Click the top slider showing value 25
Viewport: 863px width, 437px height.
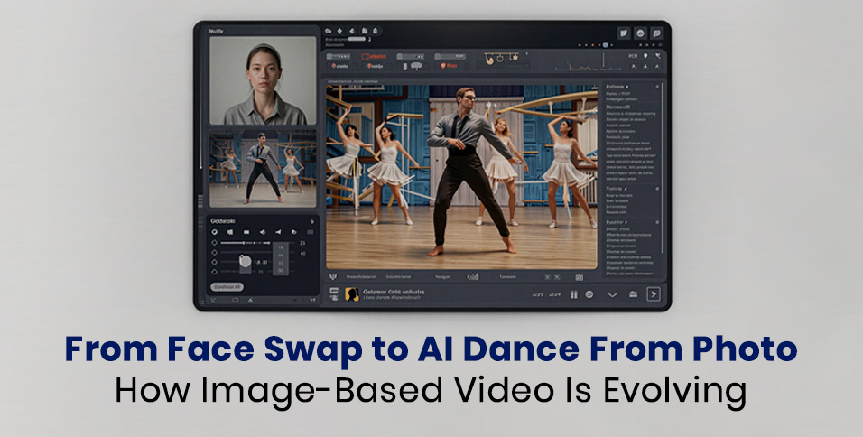click(x=256, y=243)
